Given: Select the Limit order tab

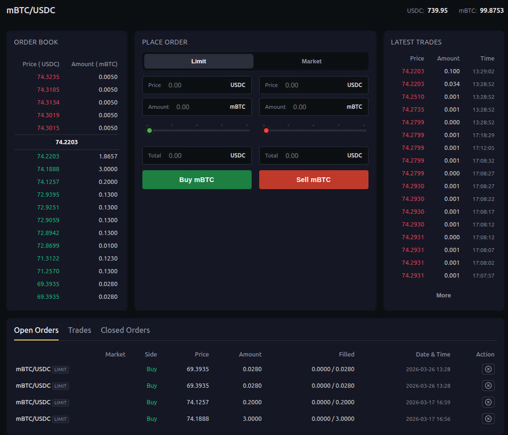Looking at the screenshot, I should click(x=198, y=61).
